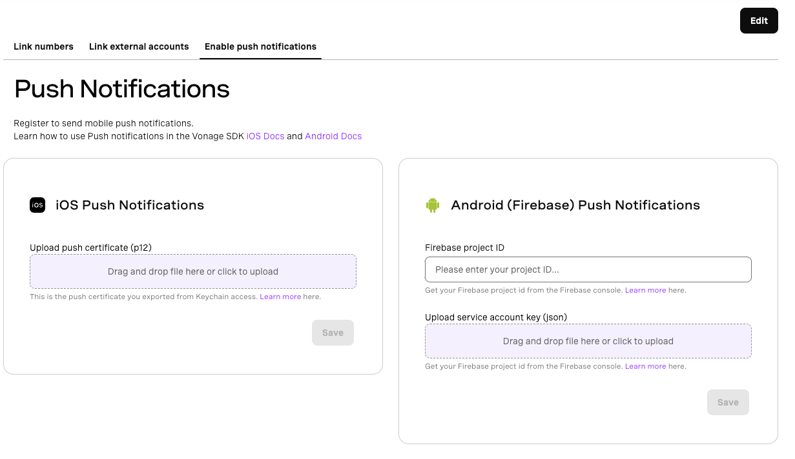Screen dimensions: 795x459
Task: Click the iOS logo icon on left card
Action: coord(37,205)
